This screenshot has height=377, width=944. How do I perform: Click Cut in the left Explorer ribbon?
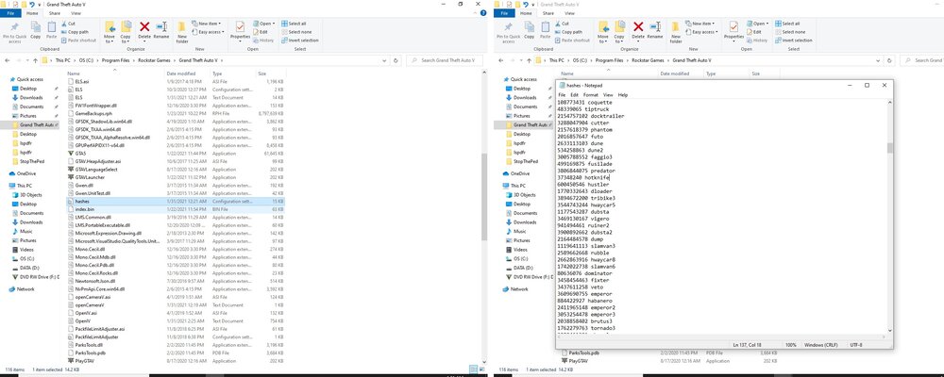[x=68, y=24]
